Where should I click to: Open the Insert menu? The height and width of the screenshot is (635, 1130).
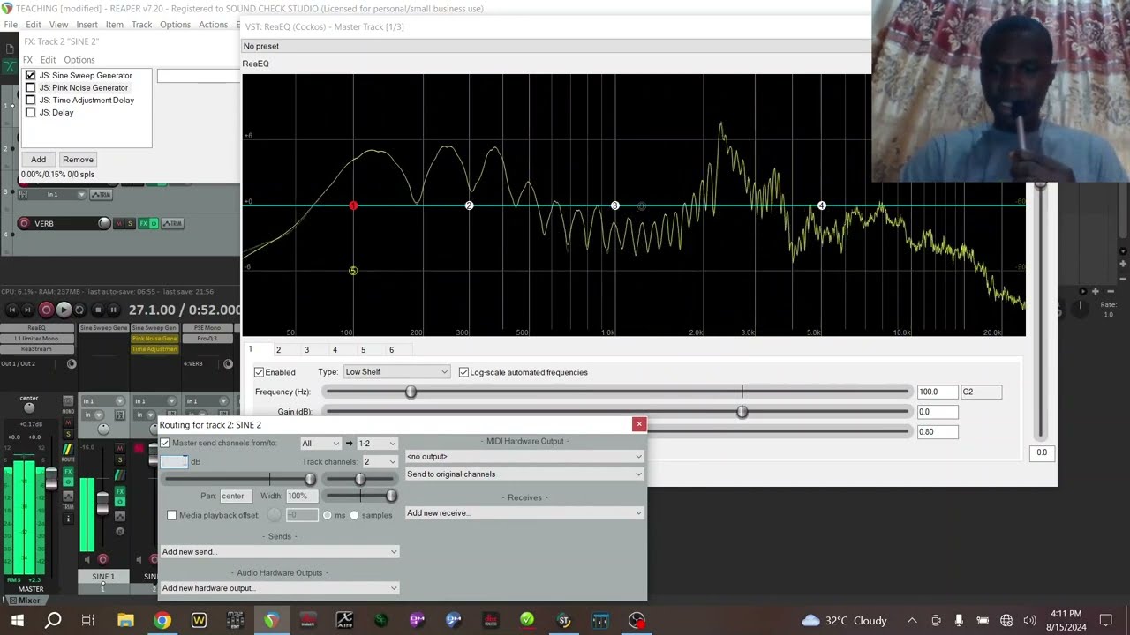(x=87, y=25)
